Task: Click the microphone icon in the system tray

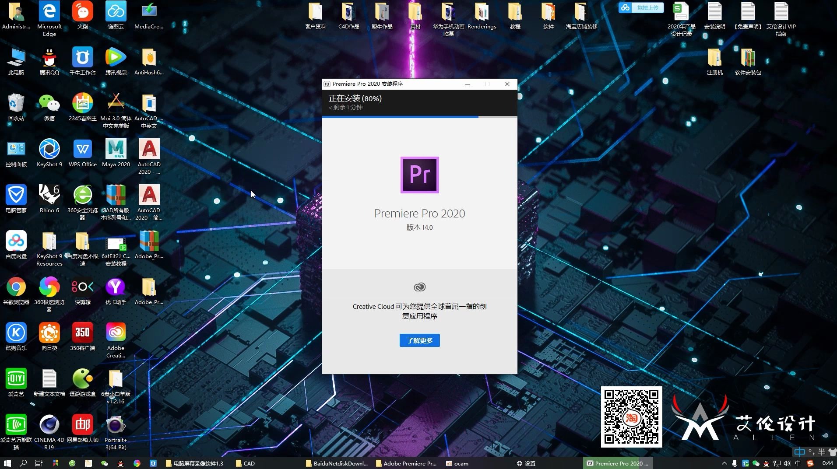Action: tap(735, 463)
